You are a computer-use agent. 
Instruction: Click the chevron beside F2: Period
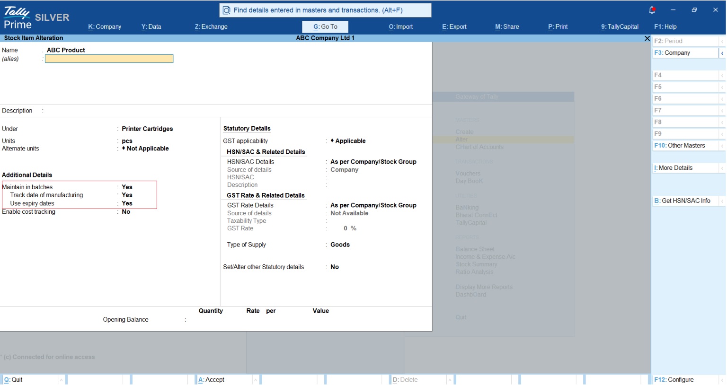[x=722, y=41]
